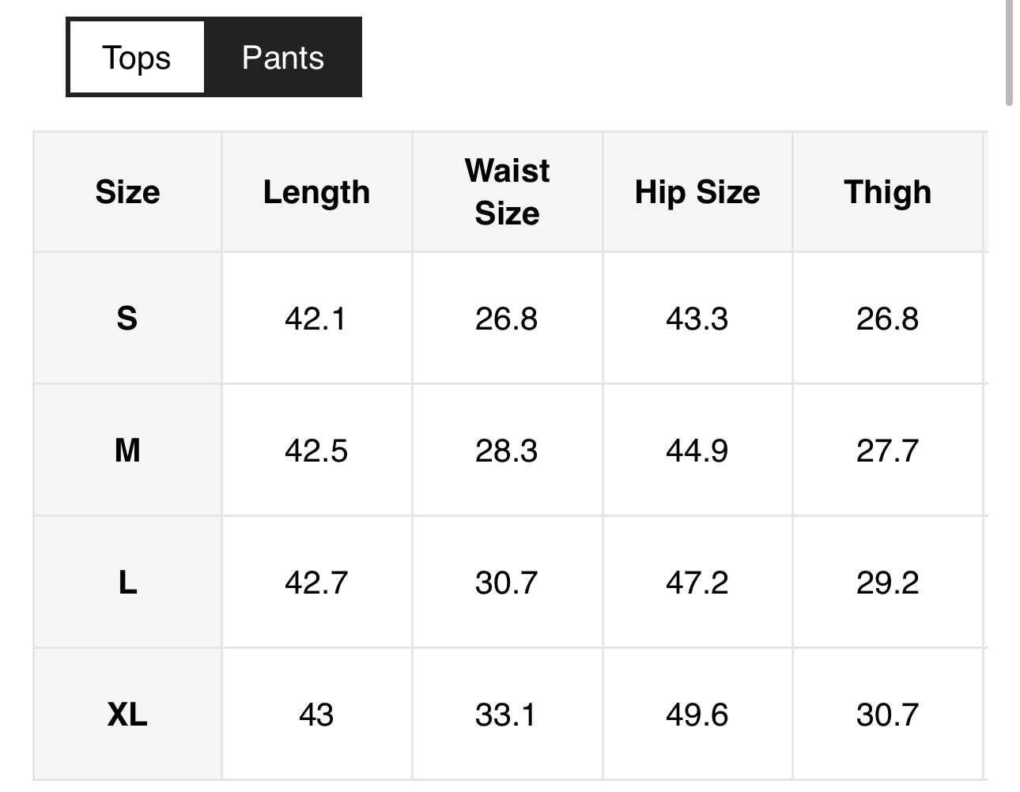Select the Pants tab
Screen dimensions: 1020x792
point(282,57)
